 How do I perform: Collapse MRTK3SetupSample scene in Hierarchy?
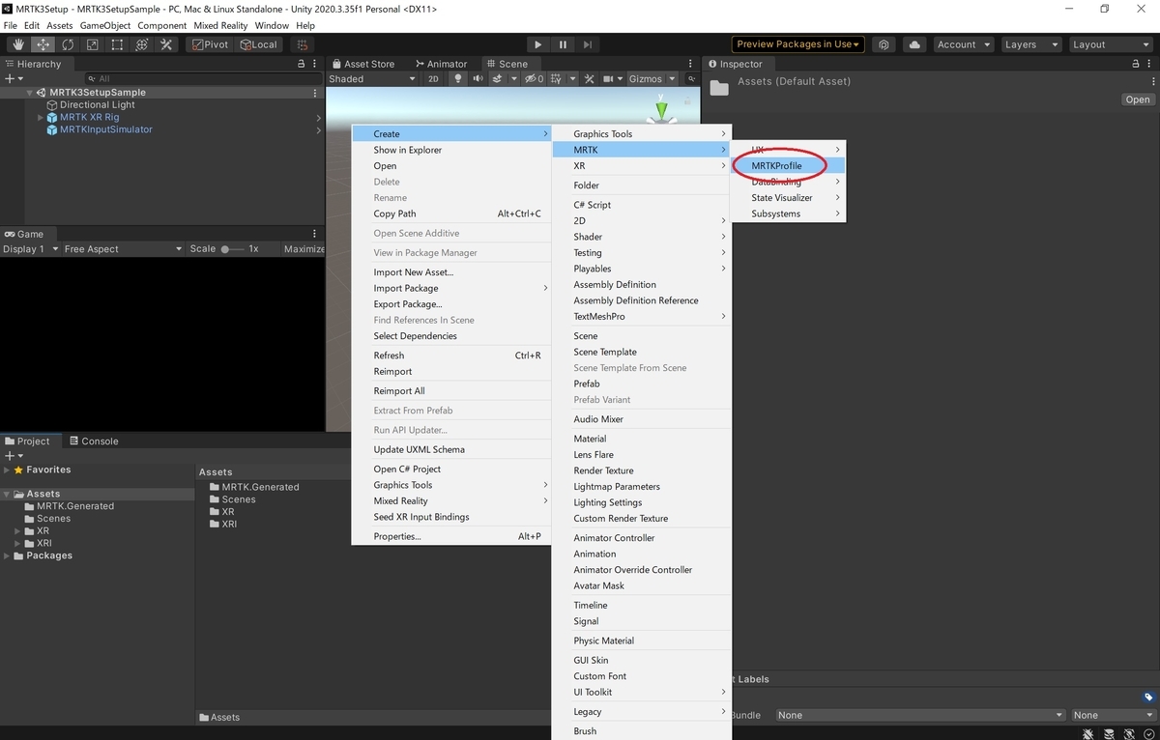[x=30, y=93]
